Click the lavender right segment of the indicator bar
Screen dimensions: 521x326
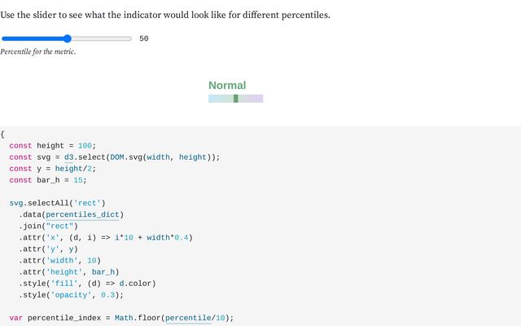[x=254, y=99]
